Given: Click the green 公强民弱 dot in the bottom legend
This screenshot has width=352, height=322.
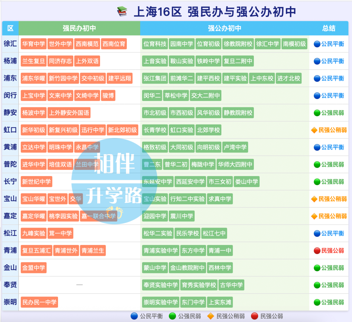Looking at the screenshot, I should (x=172, y=316).
